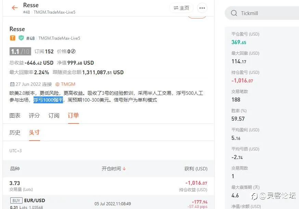Click the -1,016.07 持仓收益 total

196,183
